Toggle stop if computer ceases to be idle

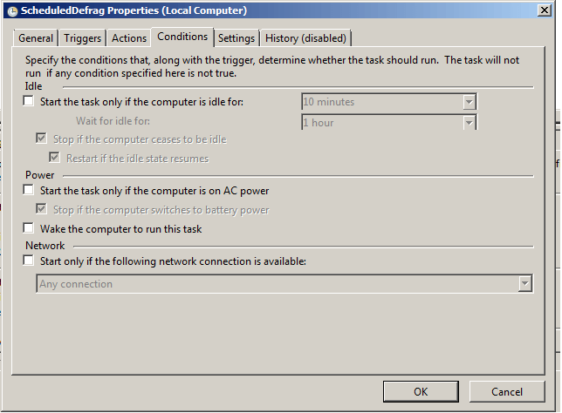click(42, 139)
